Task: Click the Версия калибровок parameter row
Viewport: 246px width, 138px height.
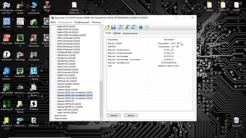Action: pos(150,63)
